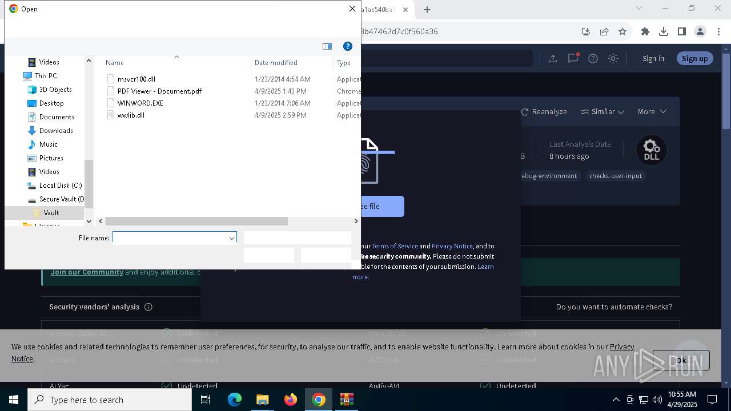
Task: Click the Help icon in Open dialog
Action: [x=347, y=46]
